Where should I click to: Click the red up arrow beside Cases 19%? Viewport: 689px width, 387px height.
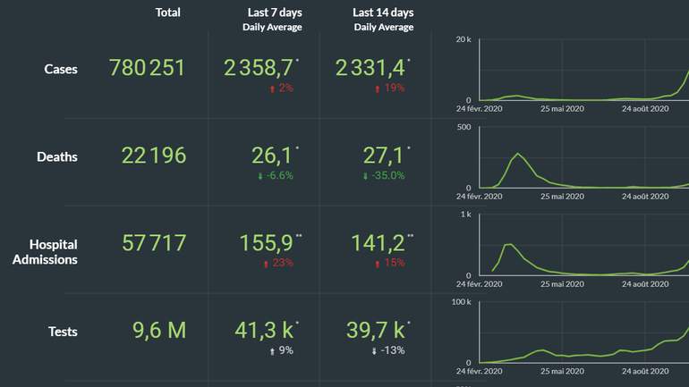pyautogui.click(x=379, y=88)
